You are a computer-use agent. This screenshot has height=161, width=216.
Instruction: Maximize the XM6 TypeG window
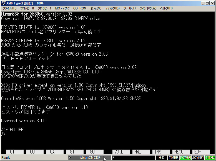click(x=207, y=3)
